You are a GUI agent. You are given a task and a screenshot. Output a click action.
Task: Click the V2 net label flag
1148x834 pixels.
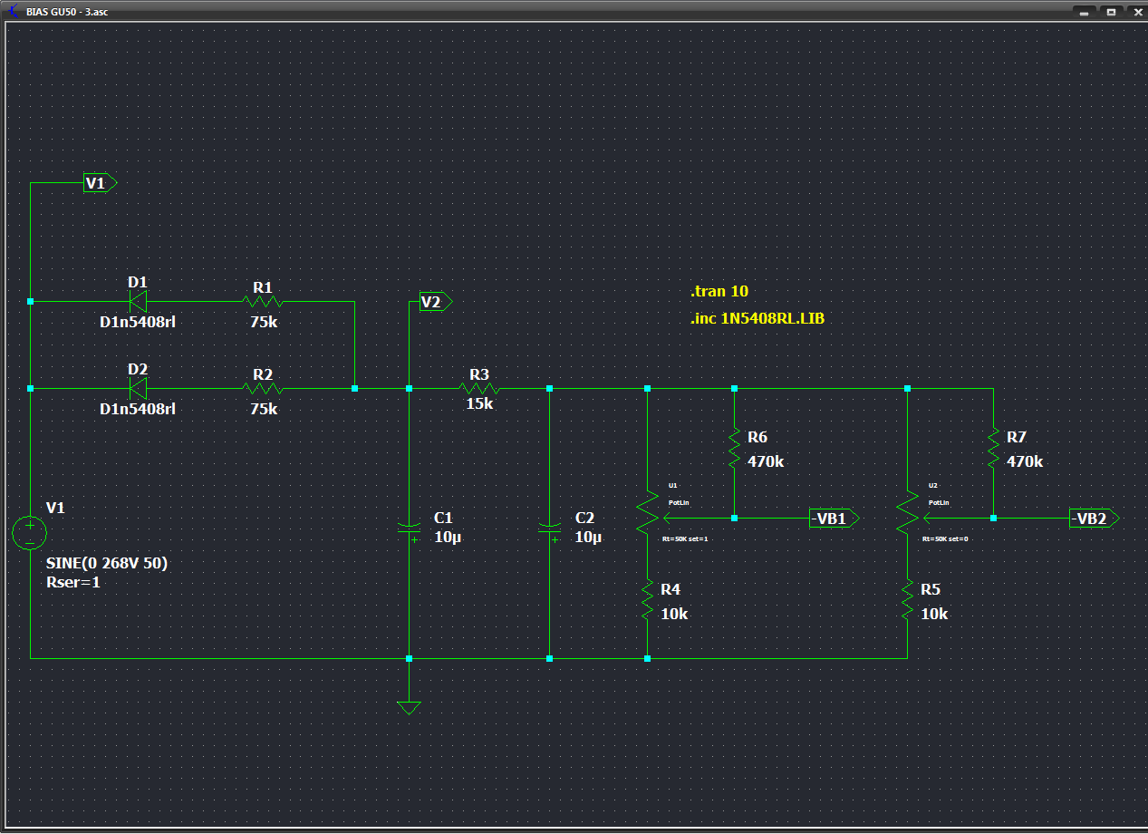pyautogui.click(x=435, y=302)
